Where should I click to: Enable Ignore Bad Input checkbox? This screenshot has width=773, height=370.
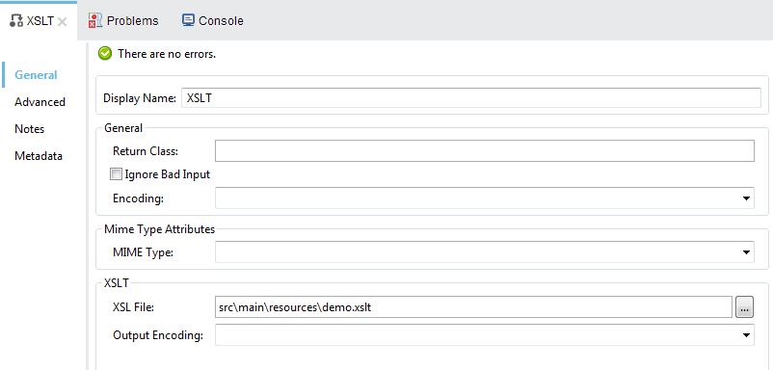click(x=116, y=174)
